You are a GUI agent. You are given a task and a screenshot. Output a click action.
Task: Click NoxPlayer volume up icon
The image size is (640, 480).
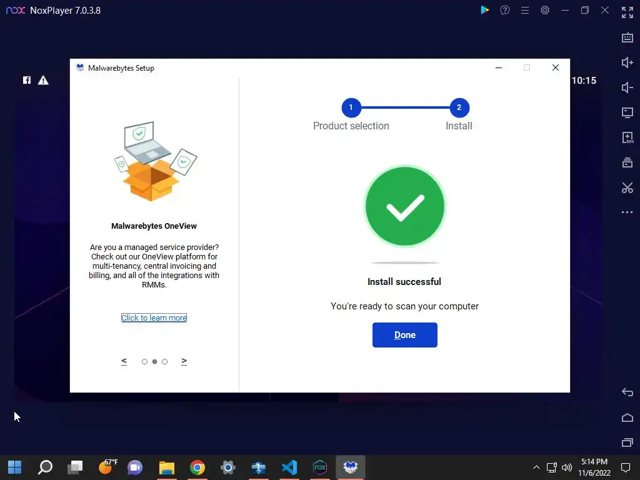627,62
